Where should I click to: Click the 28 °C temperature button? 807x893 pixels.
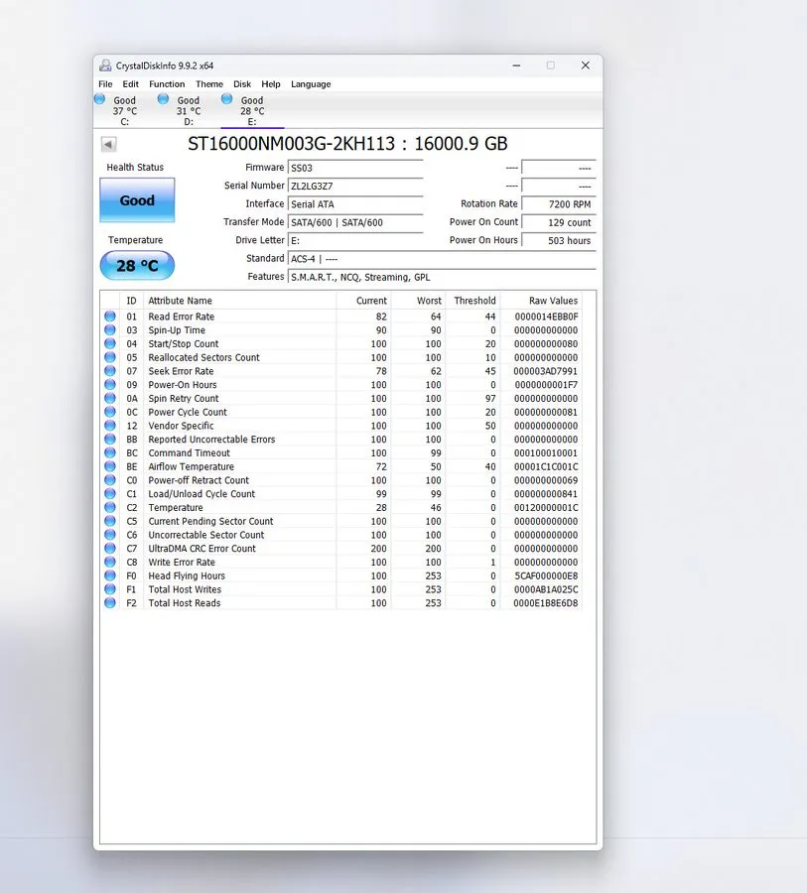click(x=137, y=265)
